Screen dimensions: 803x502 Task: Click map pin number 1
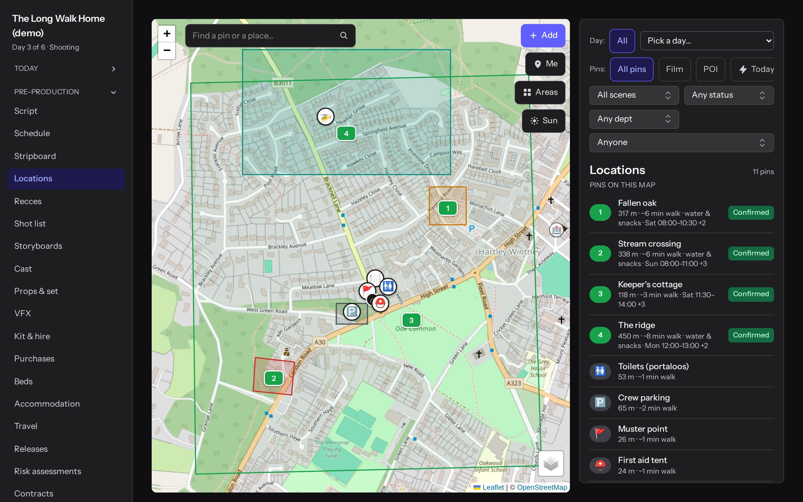[448, 208]
